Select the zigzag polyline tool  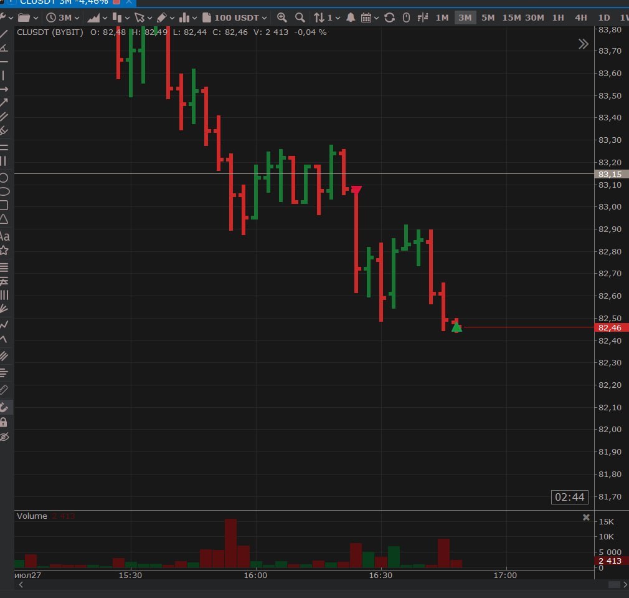4,324
